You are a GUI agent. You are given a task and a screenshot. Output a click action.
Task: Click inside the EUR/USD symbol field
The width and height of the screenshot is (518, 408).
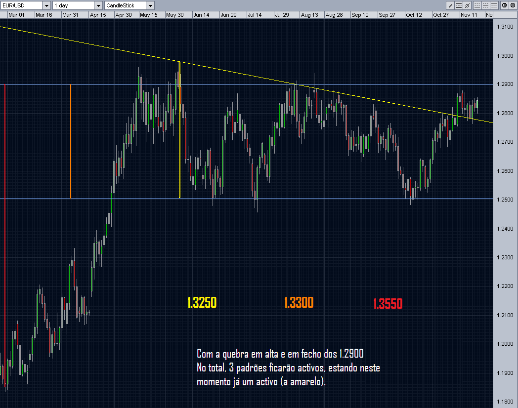[x=22, y=5]
